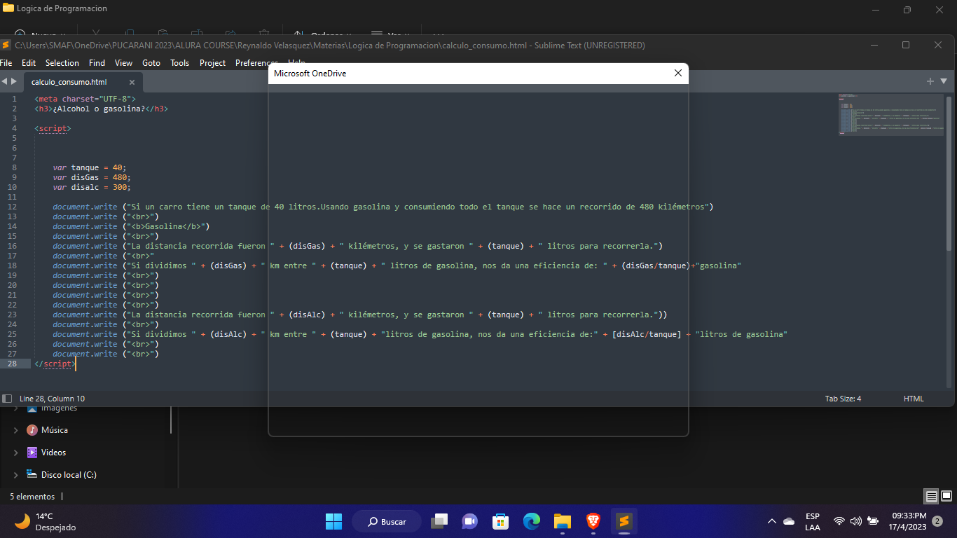Click the closing </script> tag
Image resolution: width=957 pixels, height=538 pixels.
tap(55, 364)
